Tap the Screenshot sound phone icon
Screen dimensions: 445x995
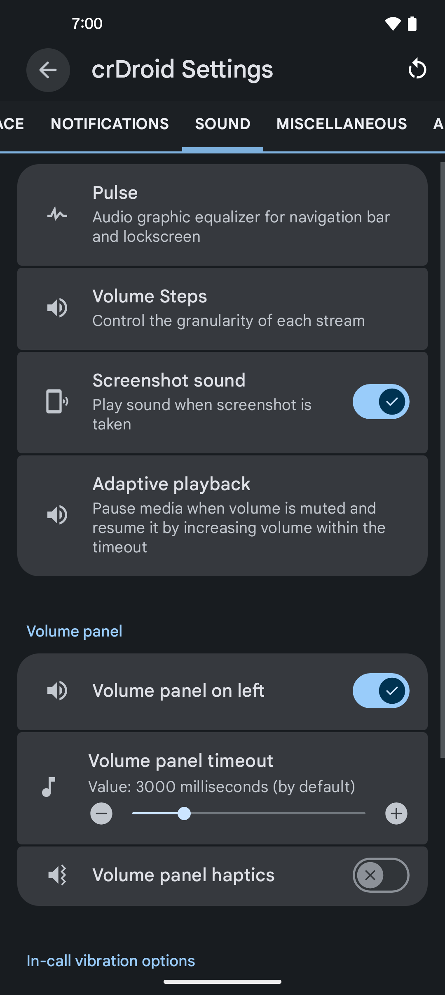point(57,401)
